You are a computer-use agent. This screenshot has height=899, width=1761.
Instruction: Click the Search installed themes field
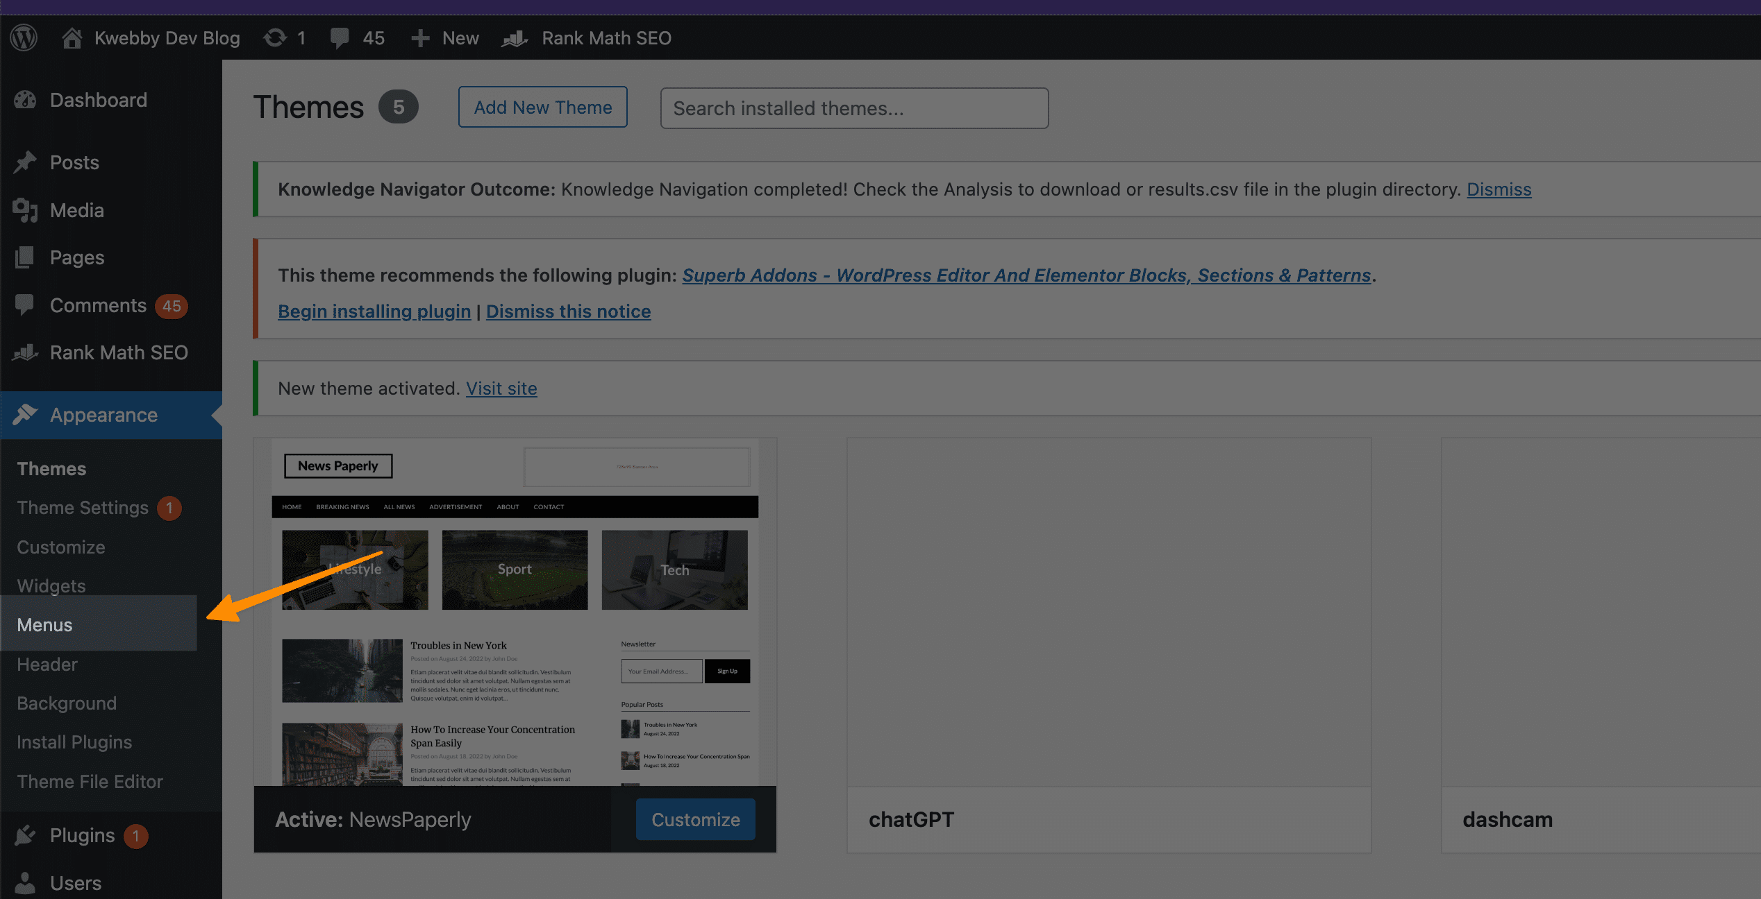(x=855, y=107)
